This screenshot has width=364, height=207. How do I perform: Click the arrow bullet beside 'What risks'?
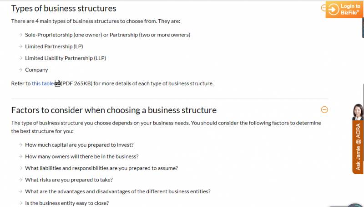(x=20, y=180)
